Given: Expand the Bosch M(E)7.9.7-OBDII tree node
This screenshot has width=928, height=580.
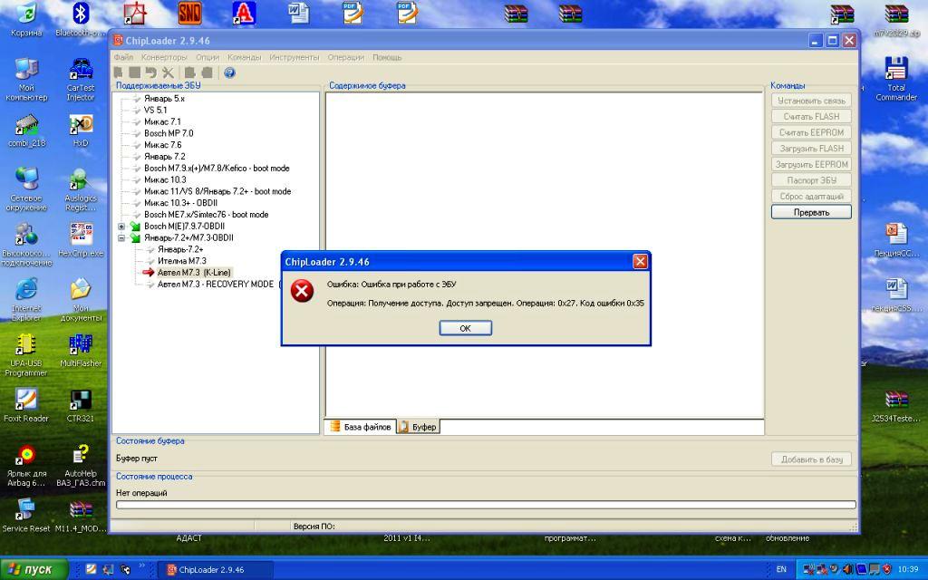Looking at the screenshot, I should [x=121, y=227].
